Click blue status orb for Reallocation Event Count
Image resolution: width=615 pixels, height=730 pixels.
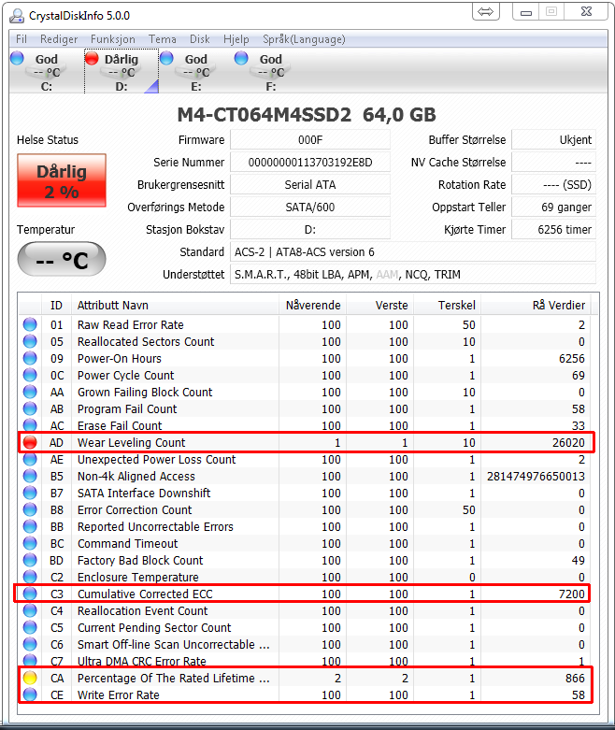(30, 610)
